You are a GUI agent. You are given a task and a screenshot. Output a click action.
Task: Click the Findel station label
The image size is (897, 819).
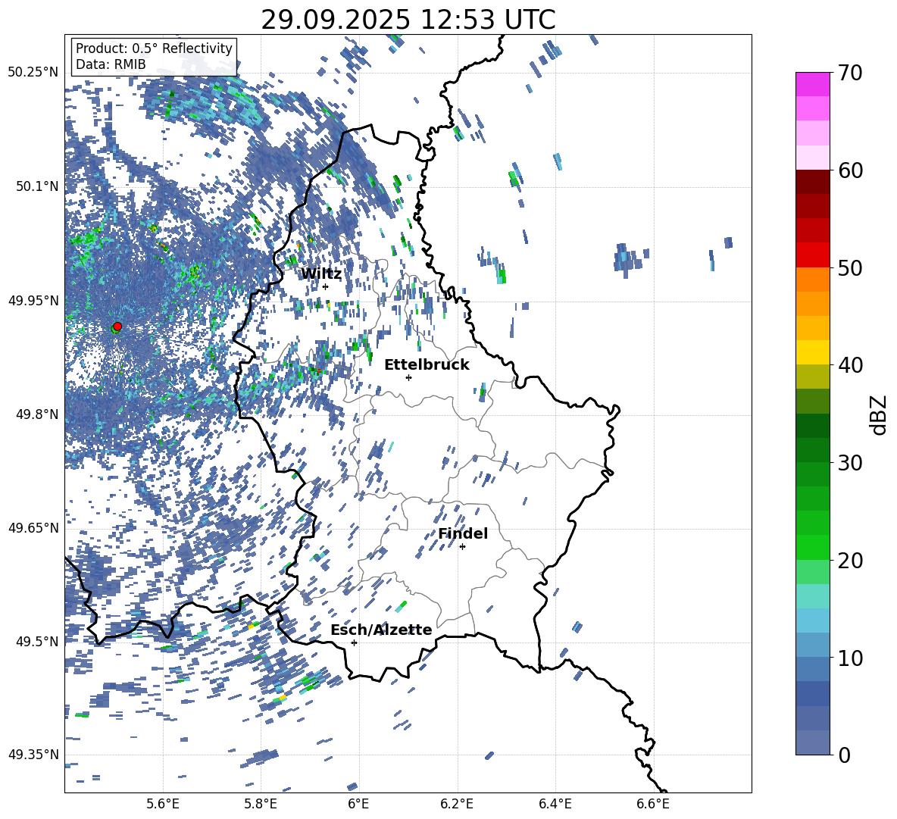(463, 533)
